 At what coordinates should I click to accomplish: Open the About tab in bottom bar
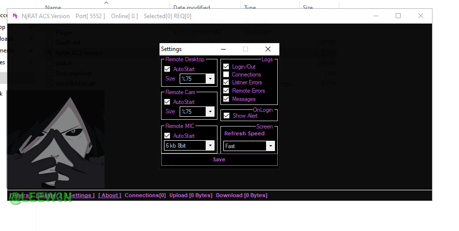point(110,195)
